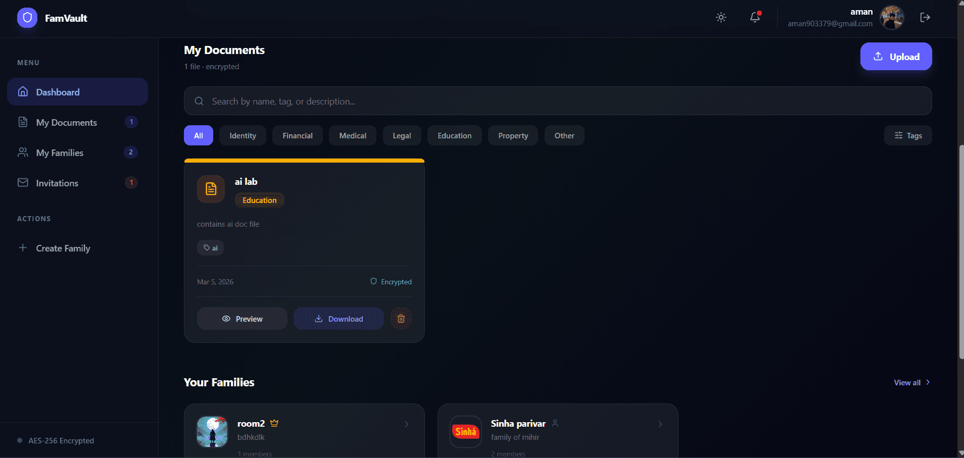Viewport: 964px width, 458px height.
Task: Filter by Property category
Action: pyautogui.click(x=513, y=135)
